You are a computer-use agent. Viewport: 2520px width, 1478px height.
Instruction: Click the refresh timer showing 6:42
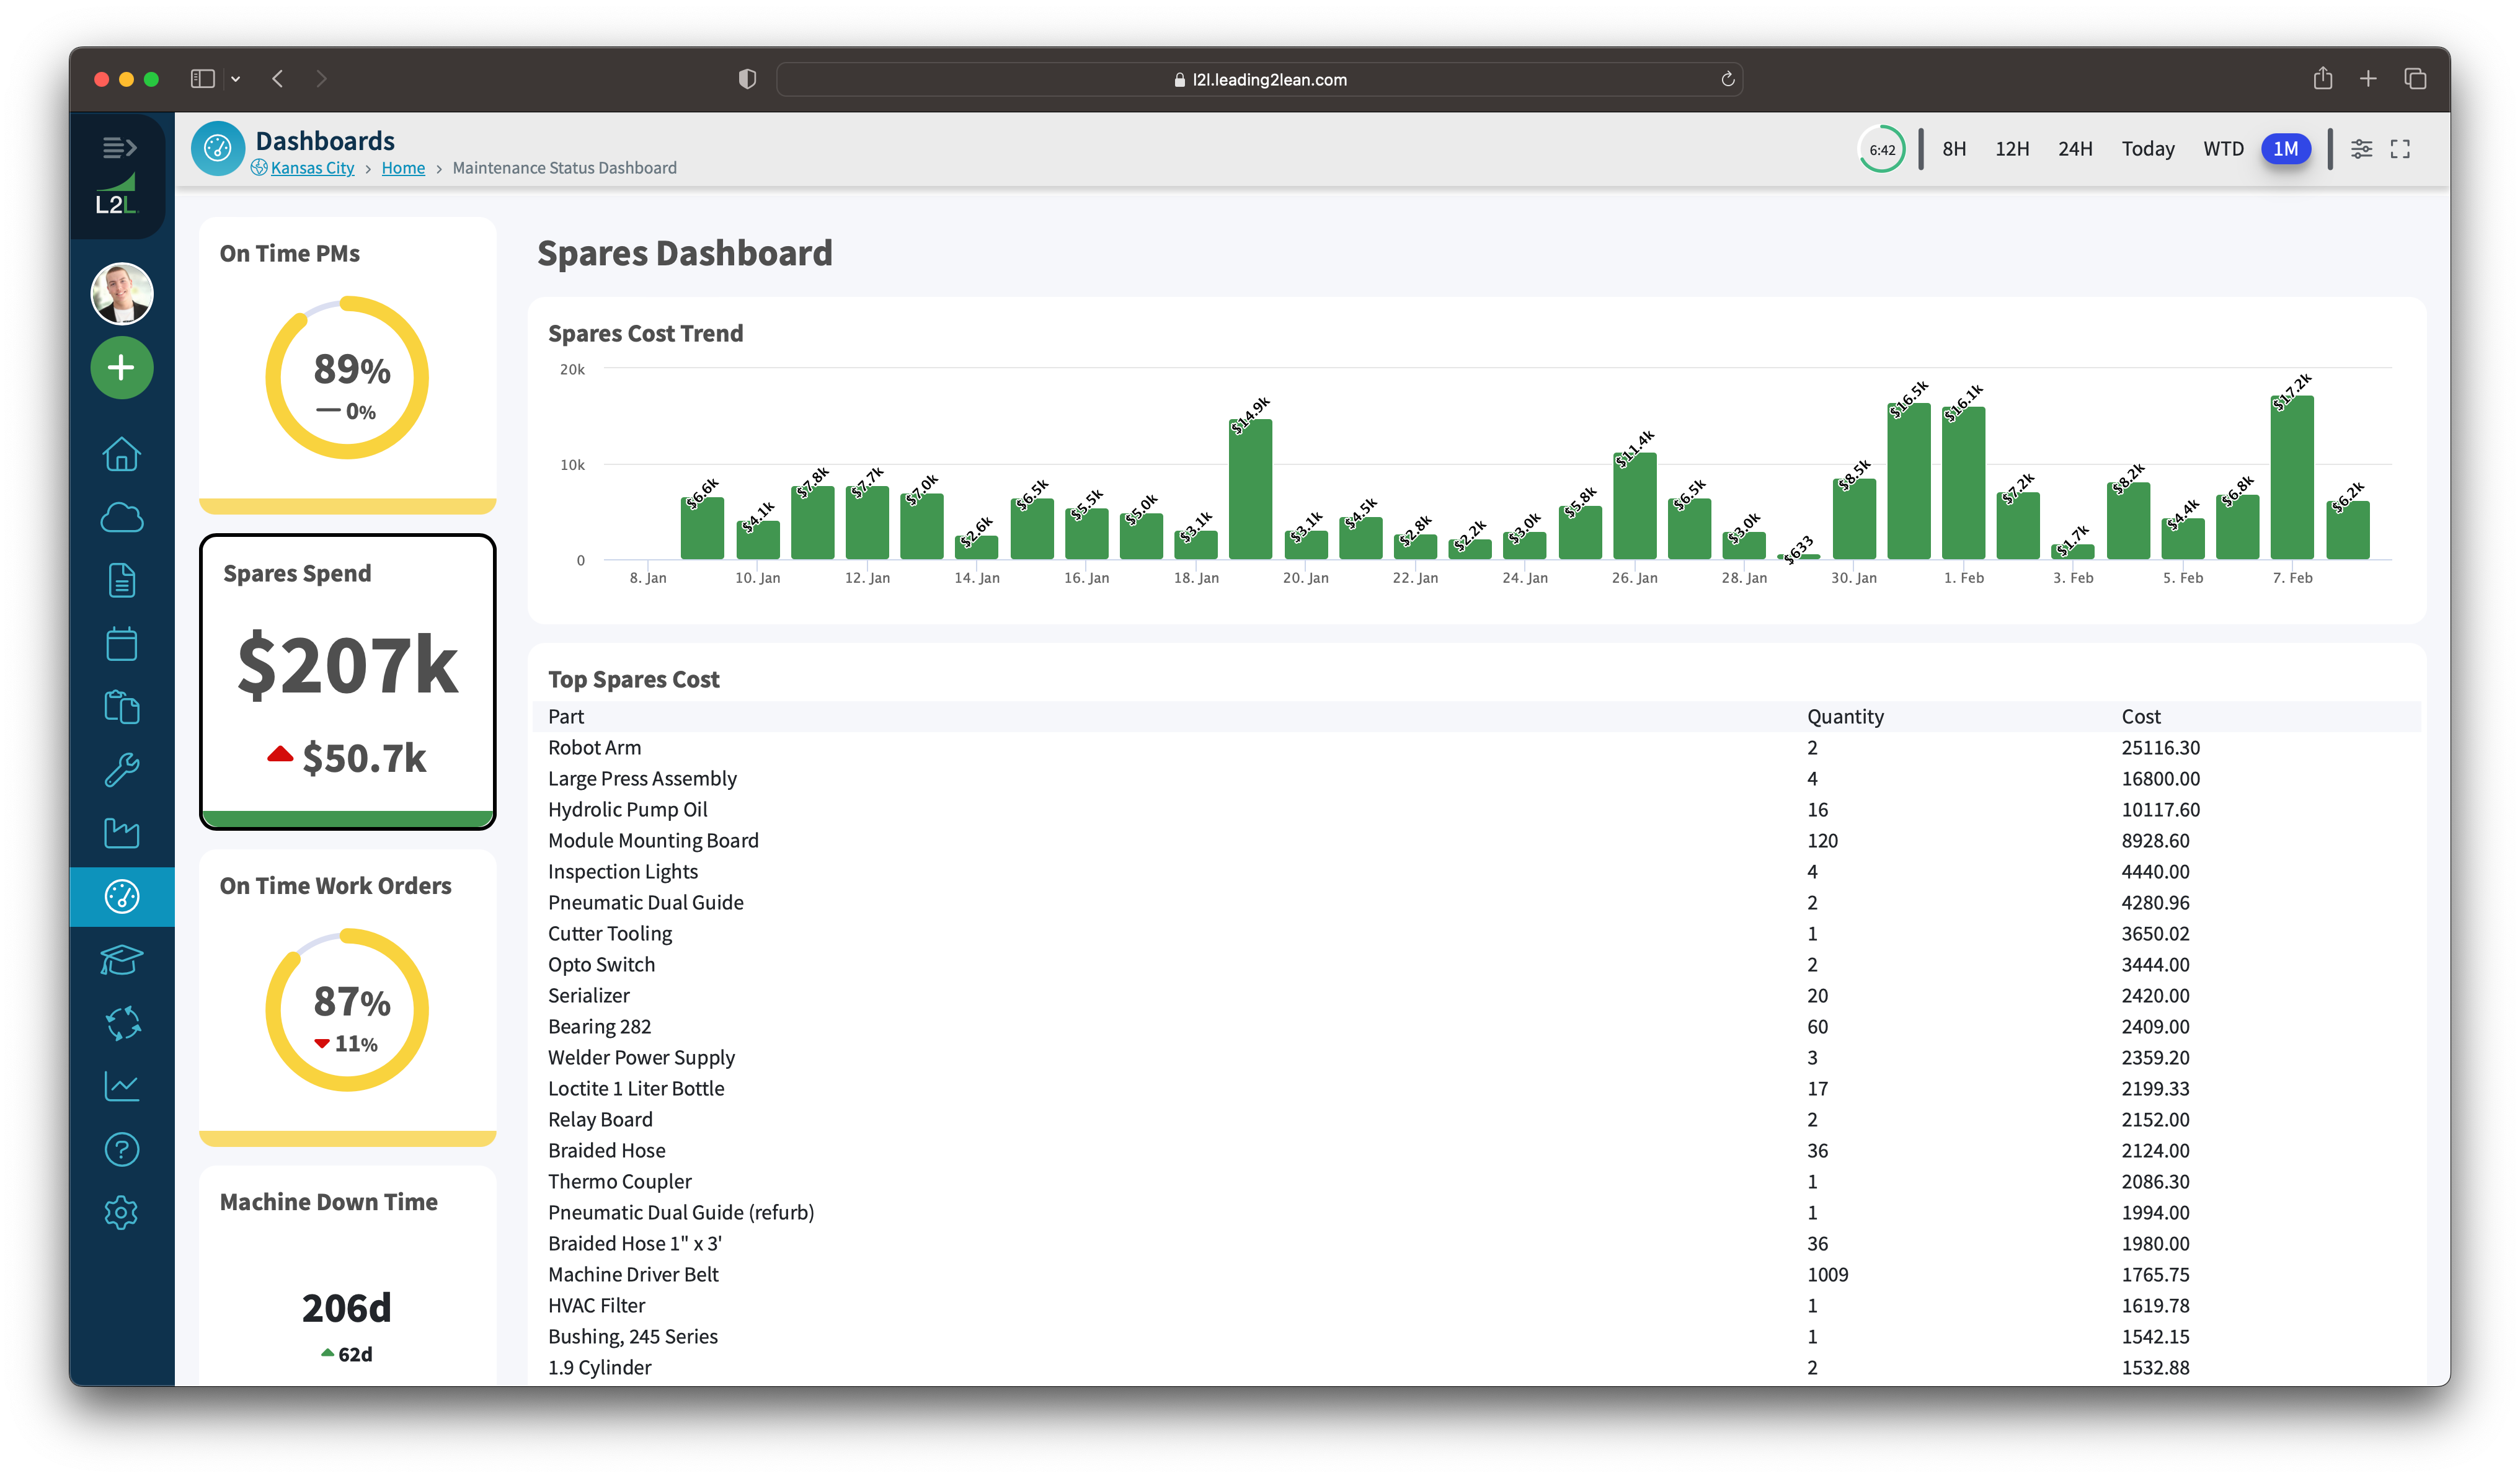coord(1882,150)
